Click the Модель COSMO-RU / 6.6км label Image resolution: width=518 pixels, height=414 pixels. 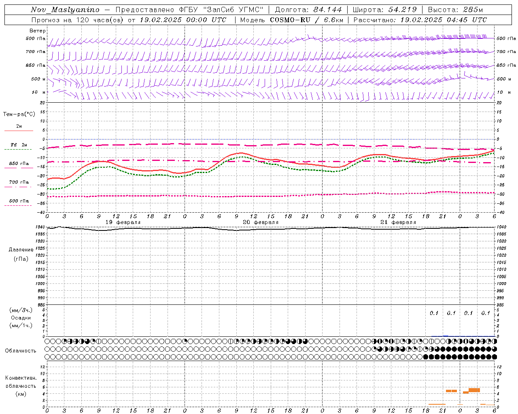pyautogui.click(x=292, y=20)
